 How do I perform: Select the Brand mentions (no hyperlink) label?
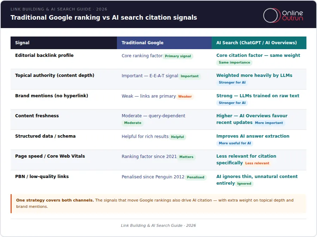coord(51,96)
